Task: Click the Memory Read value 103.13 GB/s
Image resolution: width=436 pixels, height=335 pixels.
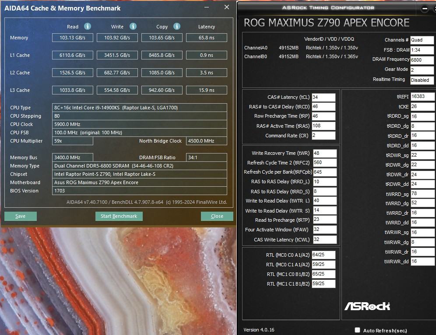Action: tap(73, 38)
